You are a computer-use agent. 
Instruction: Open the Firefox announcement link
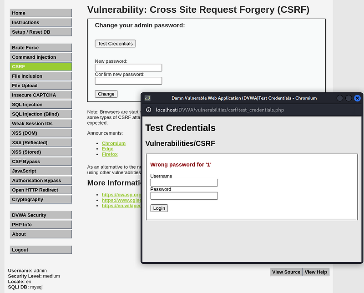pyautogui.click(x=109, y=154)
